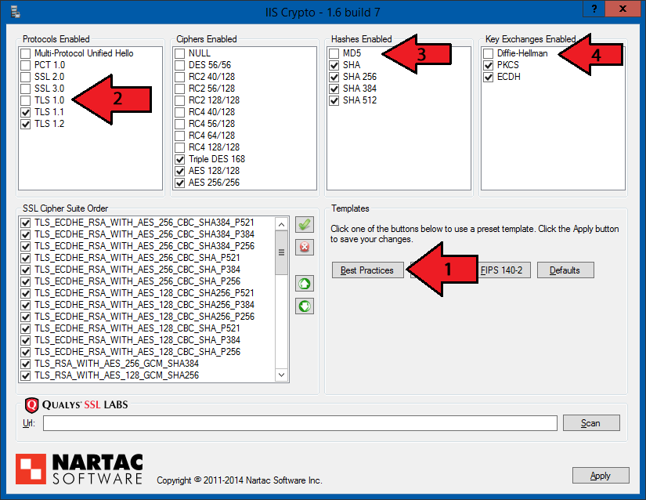Uncheck the Triple DES 168 cipher
The width and height of the screenshot is (646, 500).
[x=179, y=159]
